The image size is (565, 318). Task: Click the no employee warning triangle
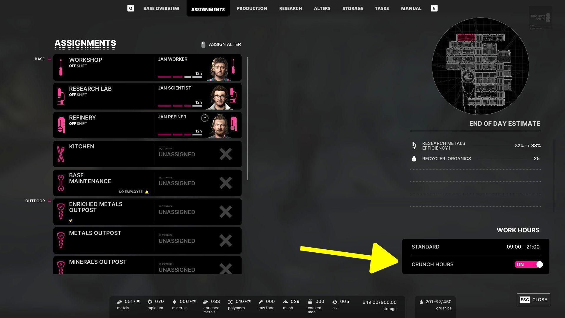point(147,192)
